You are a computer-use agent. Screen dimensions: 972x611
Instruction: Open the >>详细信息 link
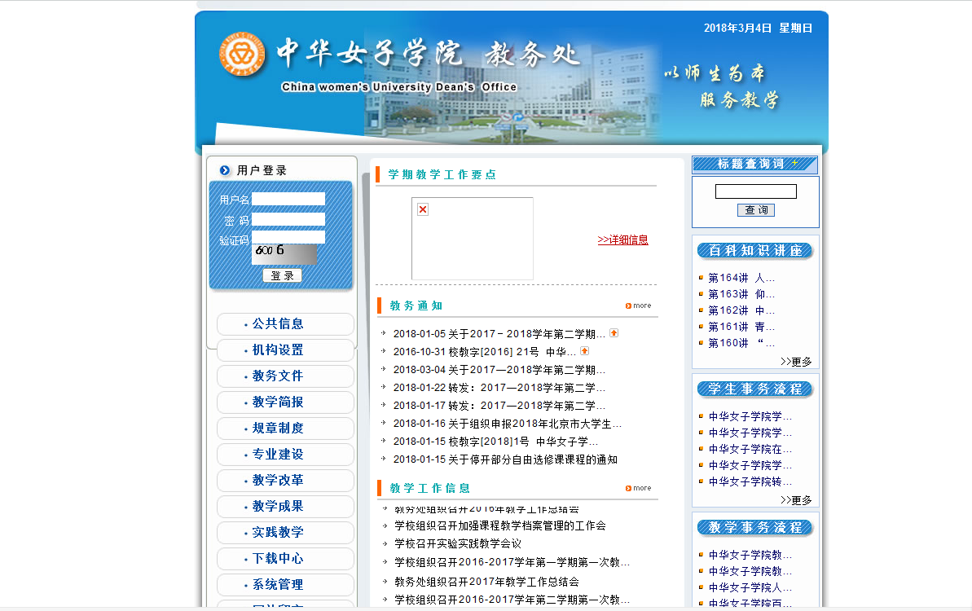622,240
